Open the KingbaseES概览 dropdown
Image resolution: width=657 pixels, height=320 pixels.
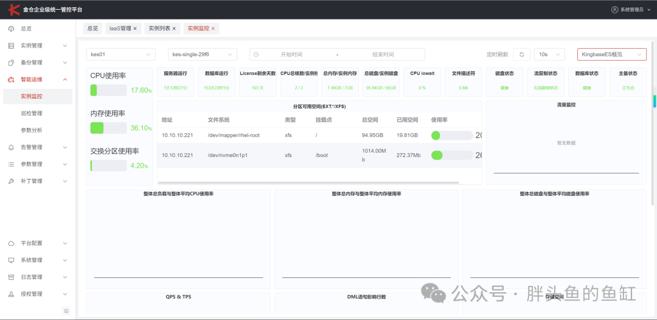click(x=612, y=55)
